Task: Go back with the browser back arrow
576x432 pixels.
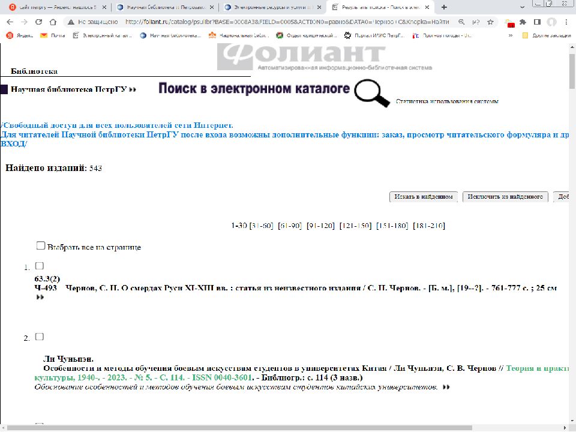Action: coord(10,22)
